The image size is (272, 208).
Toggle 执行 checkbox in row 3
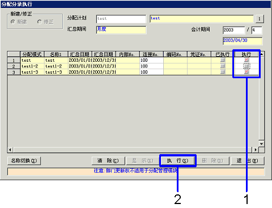click(x=246, y=72)
